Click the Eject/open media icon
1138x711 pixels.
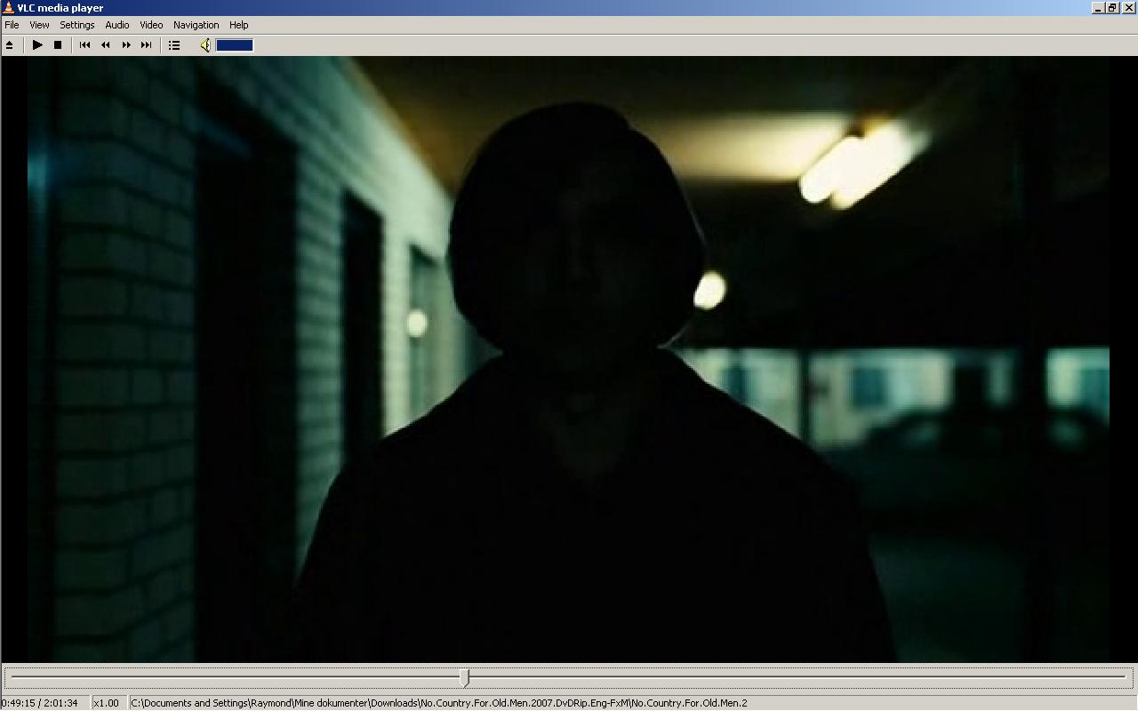(10, 45)
